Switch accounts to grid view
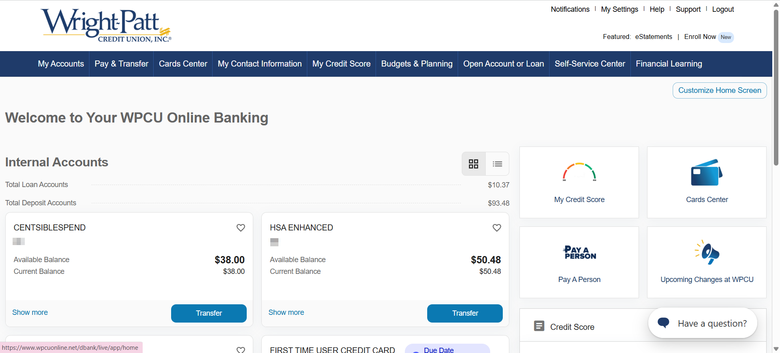The width and height of the screenshot is (780, 353). tap(474, 164)
